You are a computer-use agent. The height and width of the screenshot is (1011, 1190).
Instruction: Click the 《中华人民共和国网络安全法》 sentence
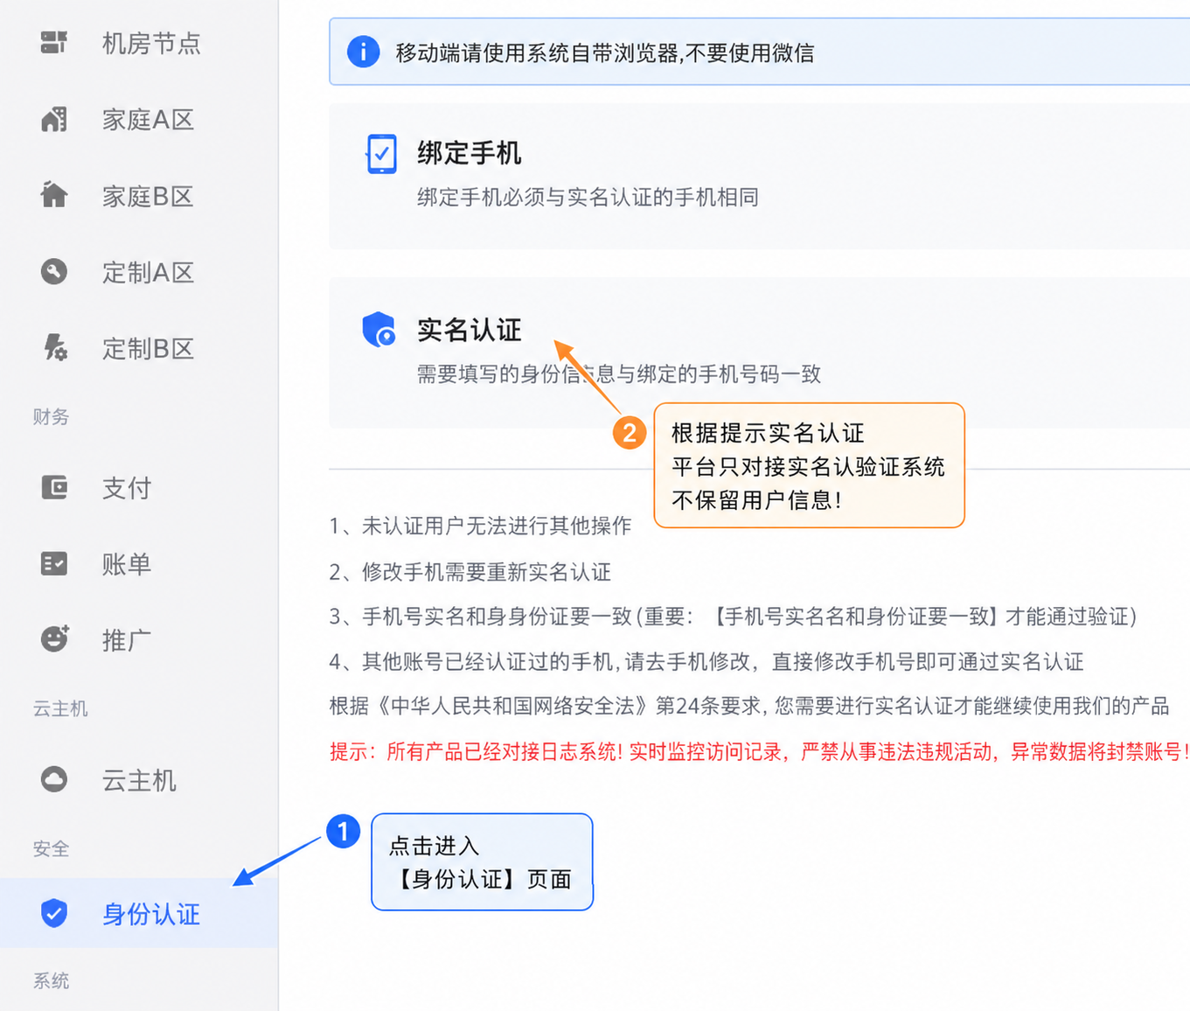(x=749, y=706)
